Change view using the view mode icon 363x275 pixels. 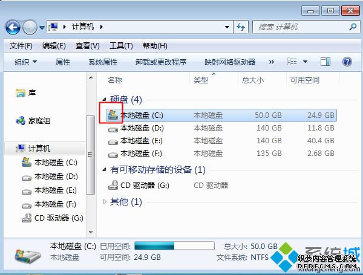(x=292, y=62)
